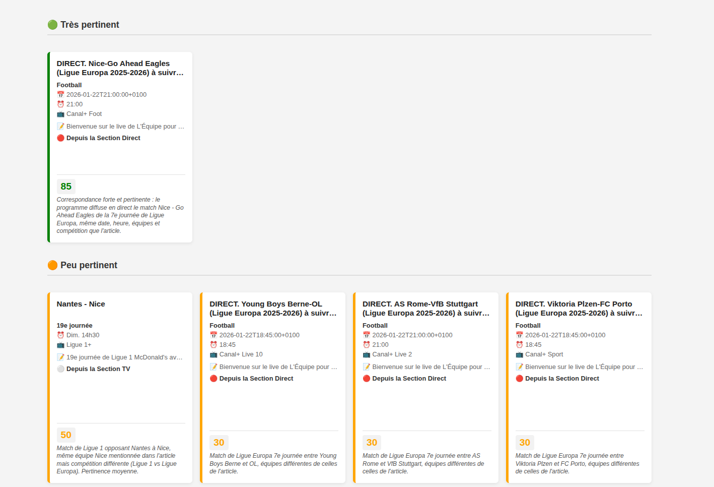This screenshot has width=714, height=487.
Task: Select the Très pertinent section heading
Action: click(90, 25)
